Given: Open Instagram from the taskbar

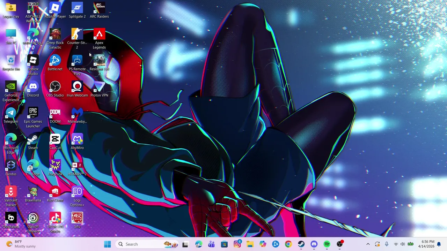Looking at the screenshot, I should (237, 244).
